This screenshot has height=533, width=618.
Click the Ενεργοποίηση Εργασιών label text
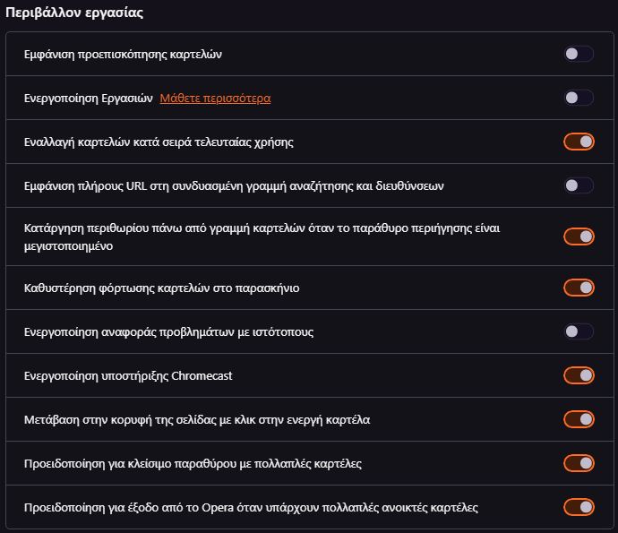[x=89, y=99]
